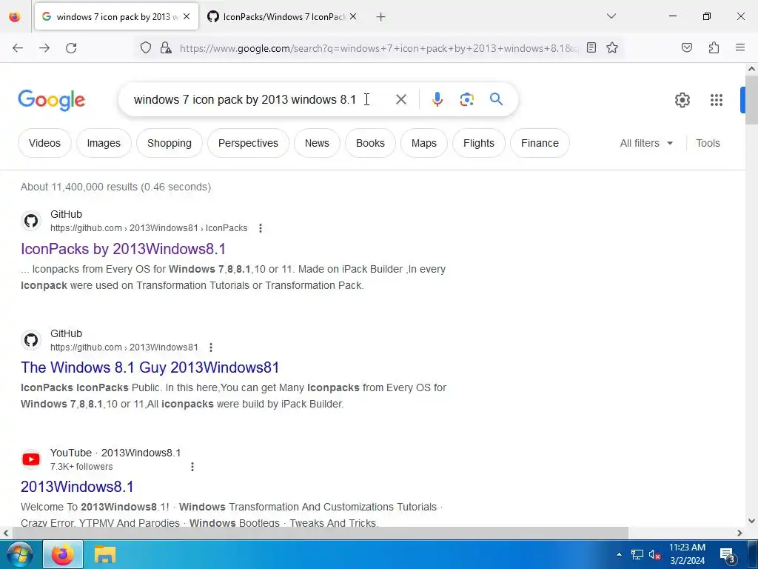Viewport: 758px width, 569px height.
Task: Toggle reader view icon in address bar
Action: (591, 47)
